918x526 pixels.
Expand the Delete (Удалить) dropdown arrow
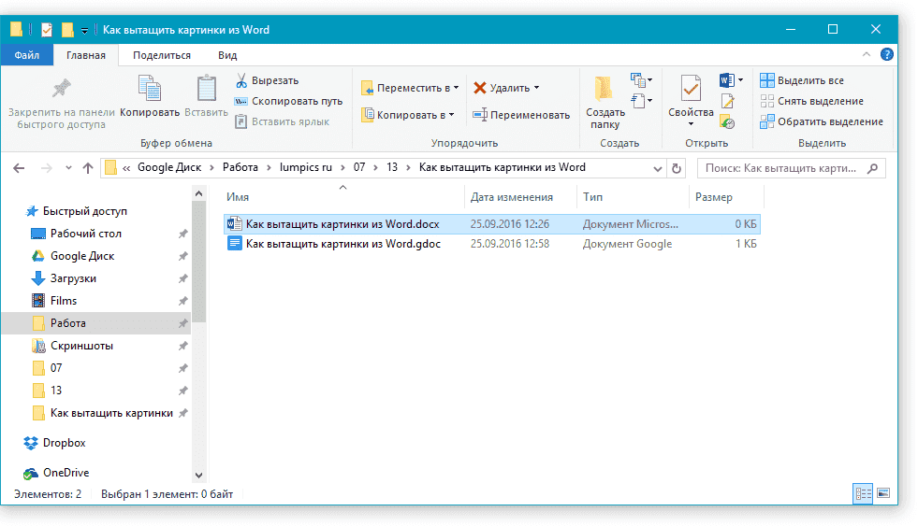tap(536, 88)
